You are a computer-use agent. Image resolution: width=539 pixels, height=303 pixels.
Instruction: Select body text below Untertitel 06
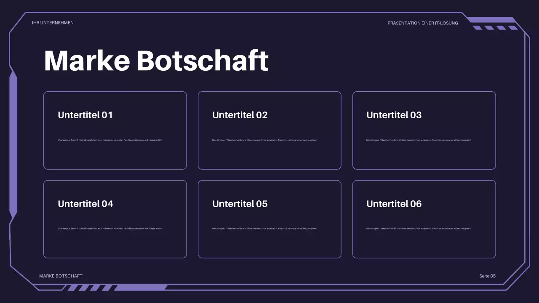418,229
